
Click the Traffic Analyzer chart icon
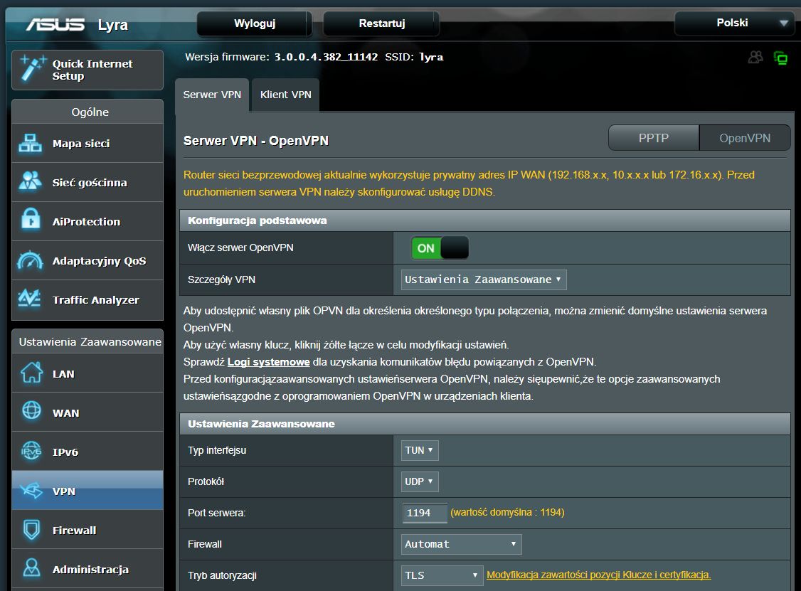[29, 298]
